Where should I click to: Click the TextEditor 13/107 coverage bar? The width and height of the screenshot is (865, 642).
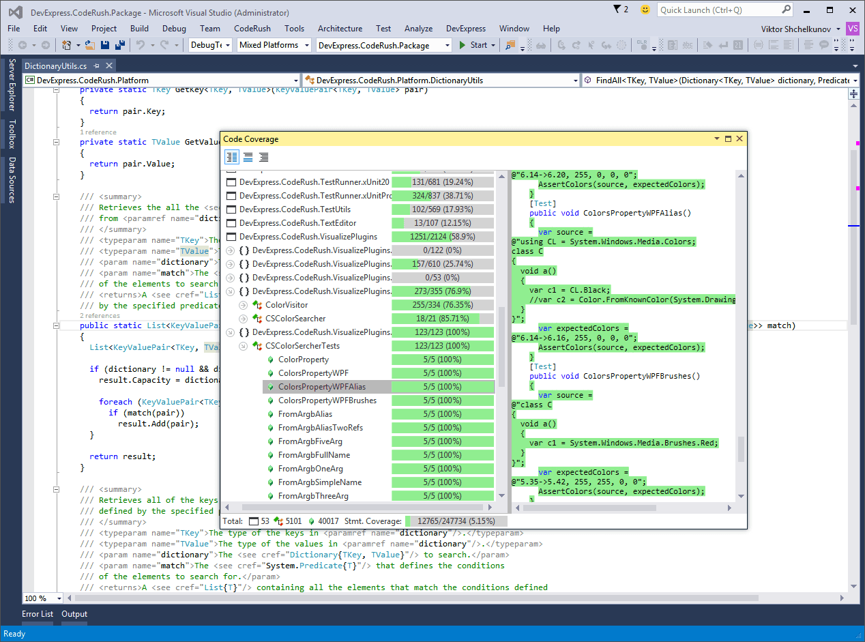point(443,223)
